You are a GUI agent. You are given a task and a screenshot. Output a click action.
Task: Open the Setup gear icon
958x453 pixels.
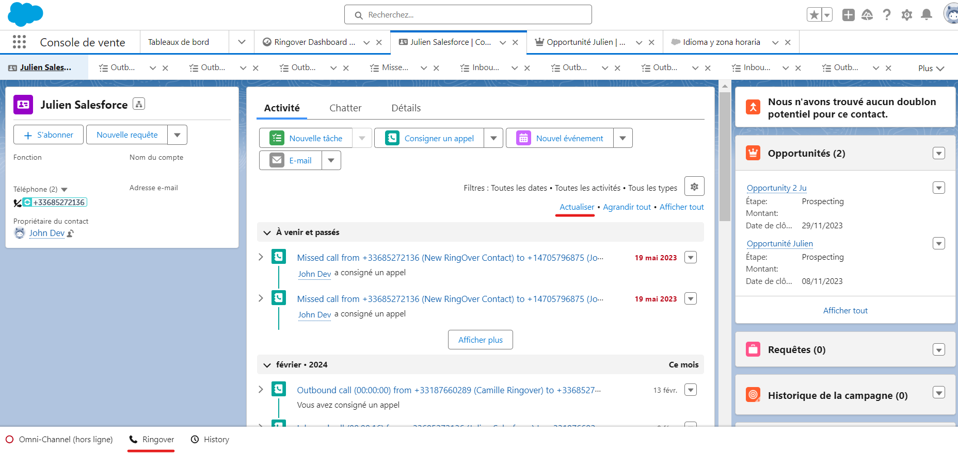[x=907, y=15]
